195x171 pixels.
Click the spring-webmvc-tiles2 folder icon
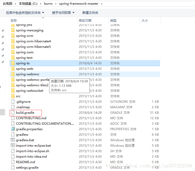point(13,85)
